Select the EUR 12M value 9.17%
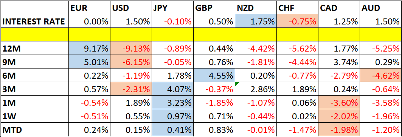 point(89,49)
